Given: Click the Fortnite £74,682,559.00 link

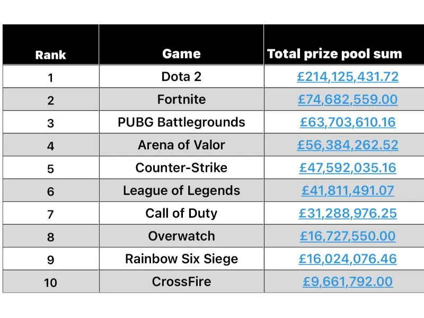Looking at the screenshot, I should point(348,100).
